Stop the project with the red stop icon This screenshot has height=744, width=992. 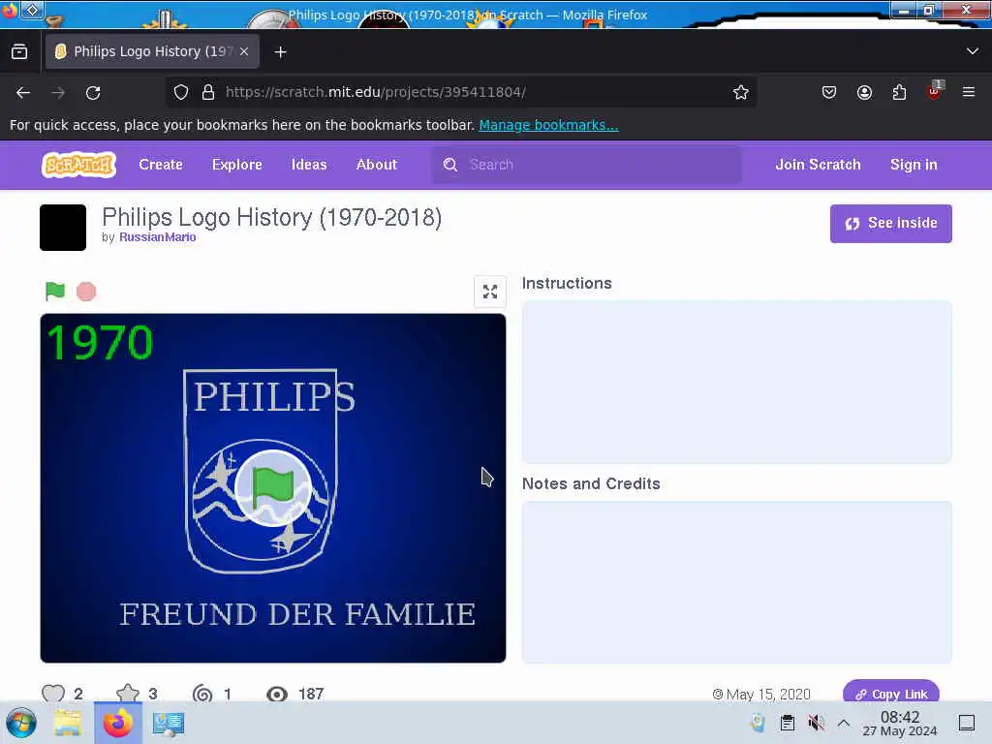coord(86,291)
